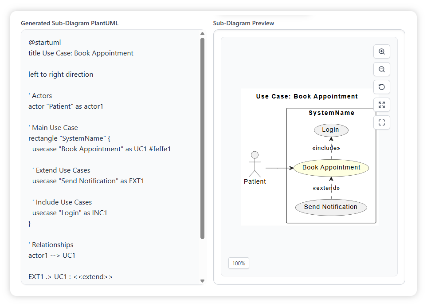The width and height of the screenshot is (427, 307).
Task: Click the SystemName boundary title
Action: [x=331, y=113]
